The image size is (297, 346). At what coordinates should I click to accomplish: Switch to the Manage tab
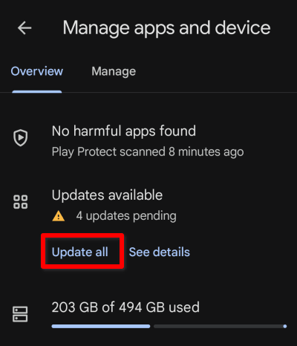[x=114, y=71]
